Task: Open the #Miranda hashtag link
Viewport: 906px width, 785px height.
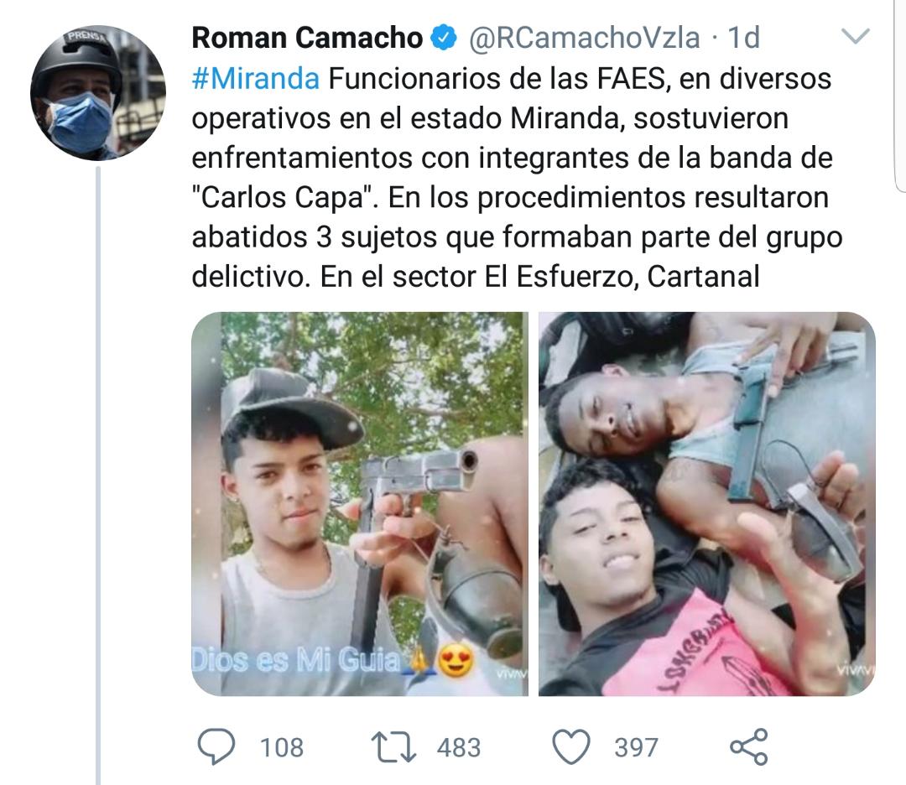Action: point(255,79)
